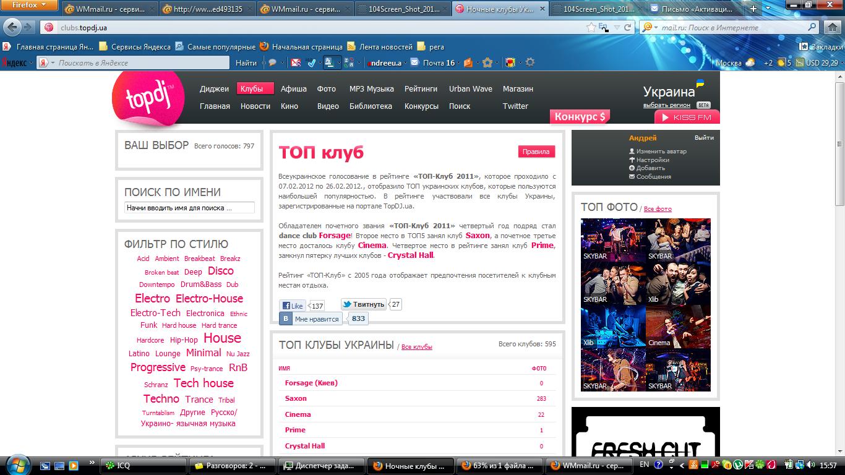Open Афиша in the site menu
The height and width of the screenshot is (475, 845).
[294, 88]
